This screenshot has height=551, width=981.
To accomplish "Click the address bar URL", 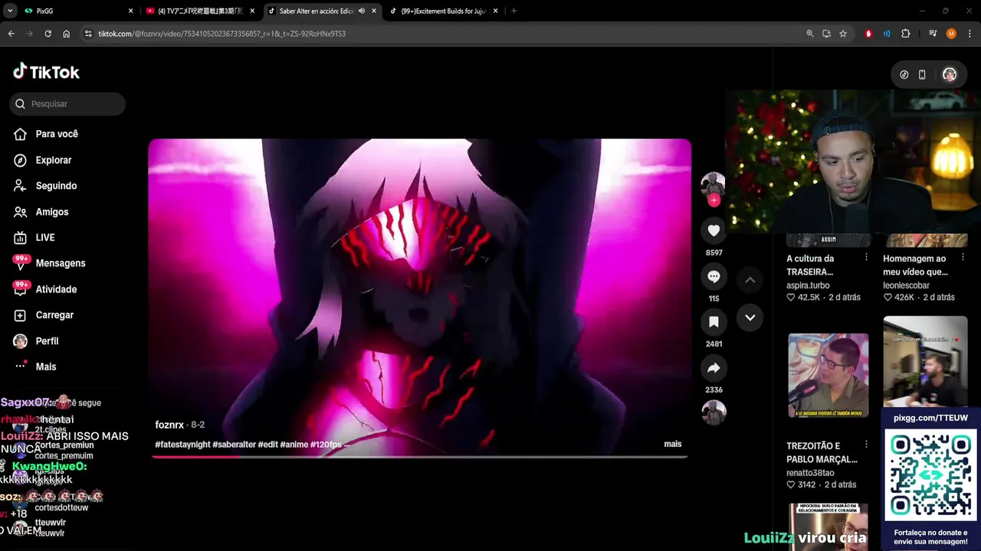I will pos(222,34).
